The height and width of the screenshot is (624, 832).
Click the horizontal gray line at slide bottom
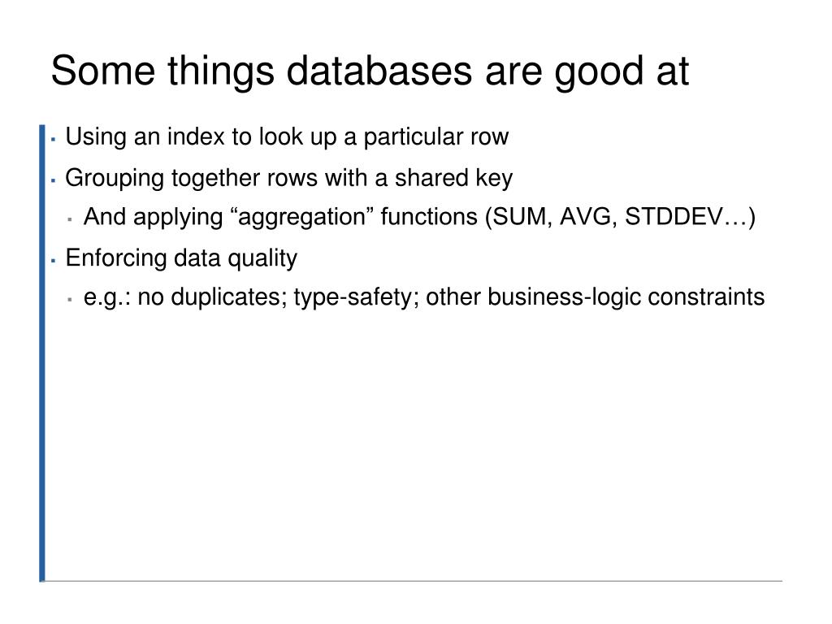coord(414,581)
